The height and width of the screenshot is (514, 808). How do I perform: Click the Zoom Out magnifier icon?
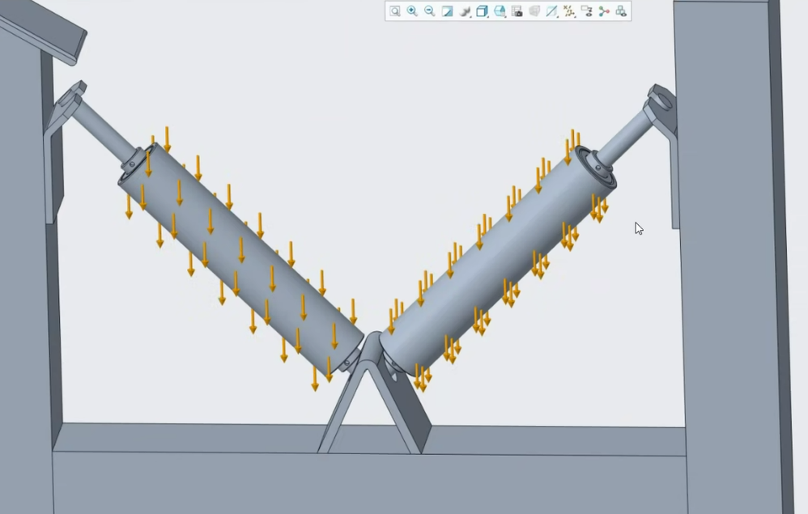coord(429,11)
